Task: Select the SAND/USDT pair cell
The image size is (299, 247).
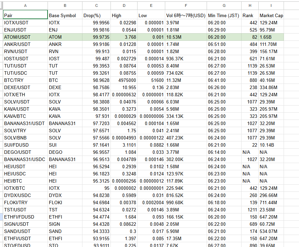Action: tap(25, 231)
